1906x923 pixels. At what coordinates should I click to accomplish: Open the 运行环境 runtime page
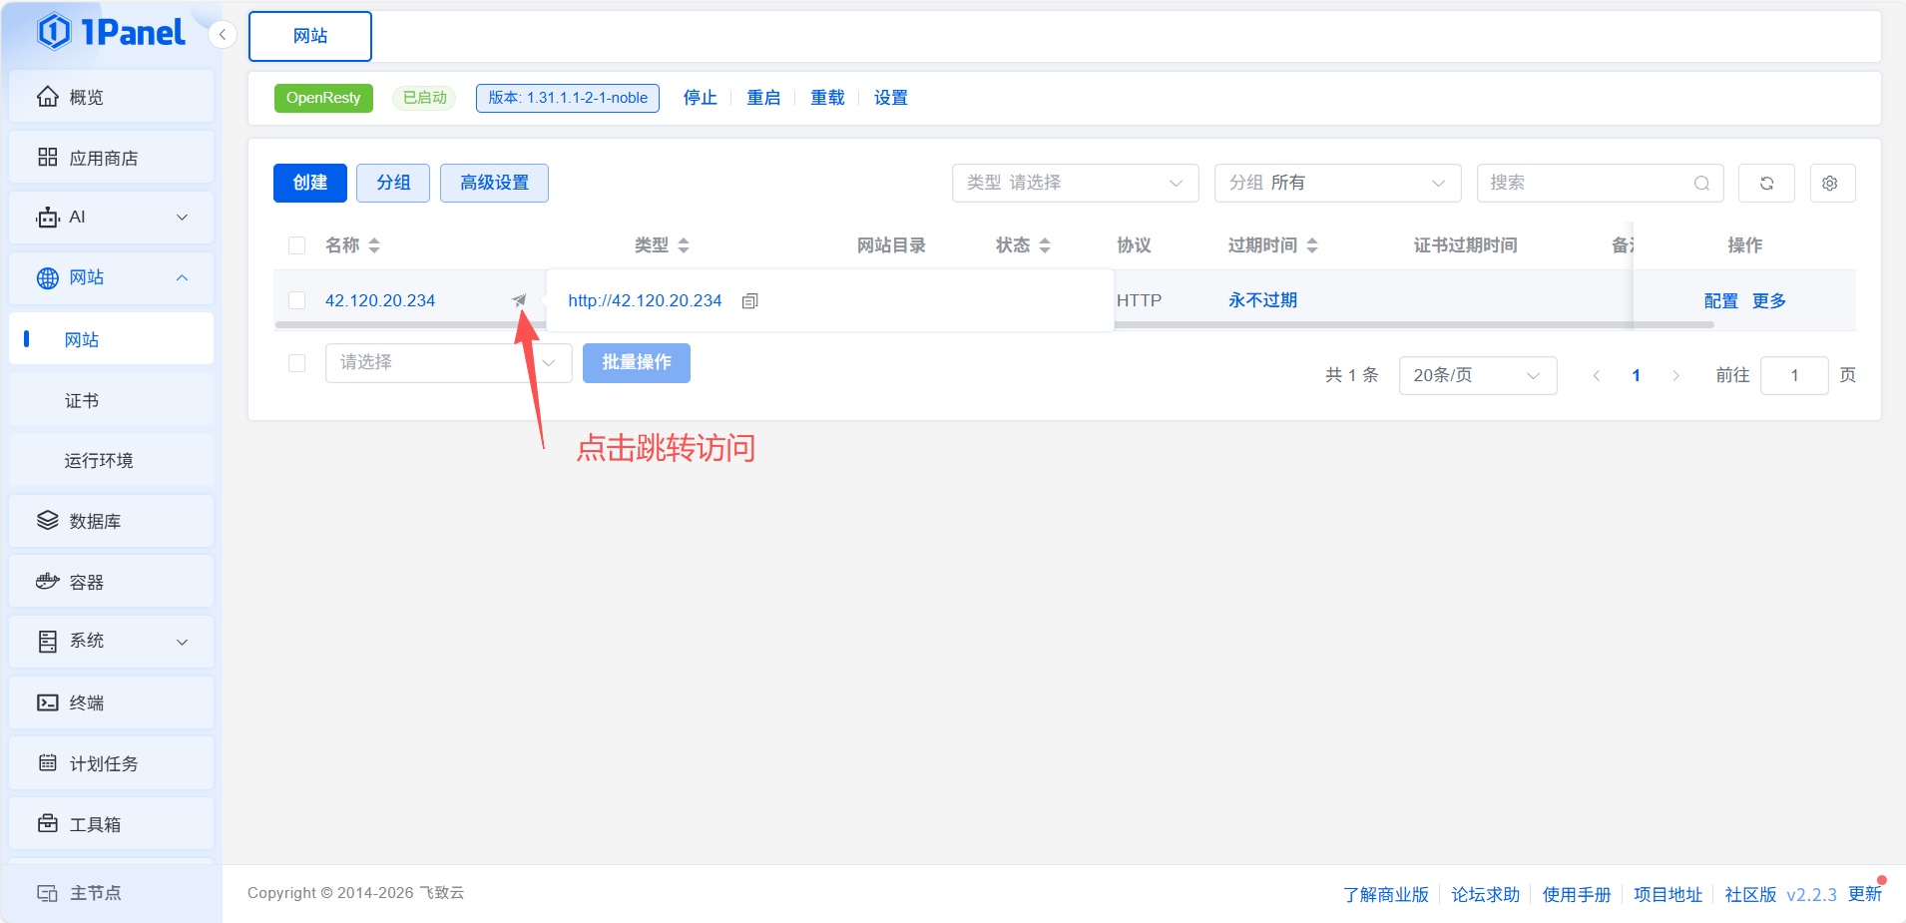(111, 460)
